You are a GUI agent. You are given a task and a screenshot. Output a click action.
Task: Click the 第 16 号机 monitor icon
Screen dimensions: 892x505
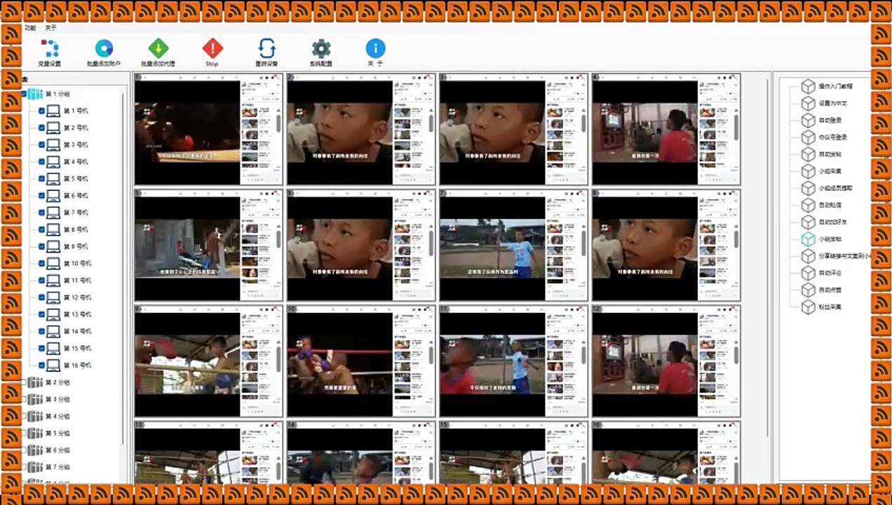coord(53,365)
